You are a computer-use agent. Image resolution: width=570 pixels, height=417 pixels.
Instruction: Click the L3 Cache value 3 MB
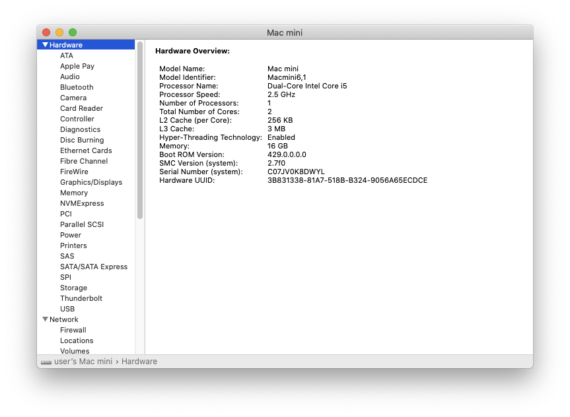(x=277, y=129)
